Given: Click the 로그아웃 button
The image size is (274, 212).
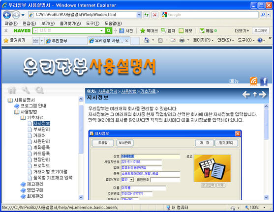Looking at the screenshot, I should [261, 31].
